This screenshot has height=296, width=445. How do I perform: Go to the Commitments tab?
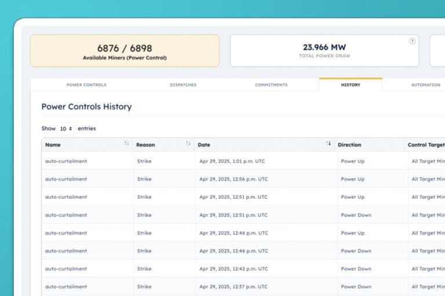point(271,85)
